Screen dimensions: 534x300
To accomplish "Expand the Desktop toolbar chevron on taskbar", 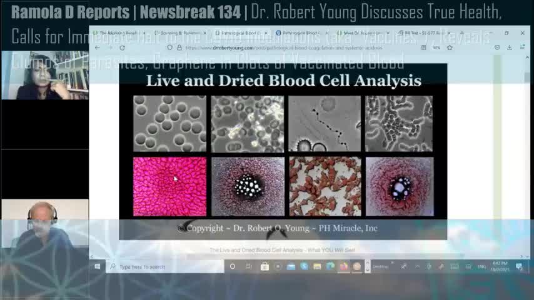I will (x=392, y=263).
